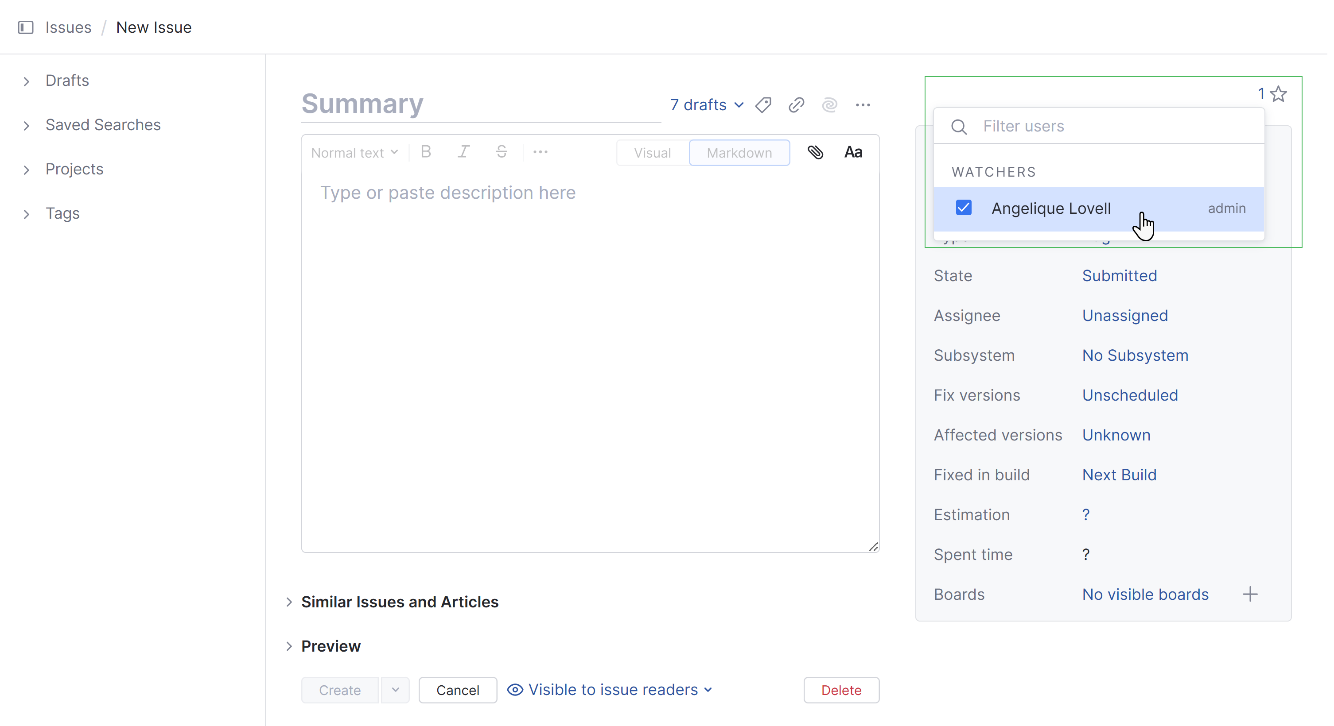Click the link issue chain icon
The image size is (1334, 726).
pyautogui.click(x=796, y=105)
